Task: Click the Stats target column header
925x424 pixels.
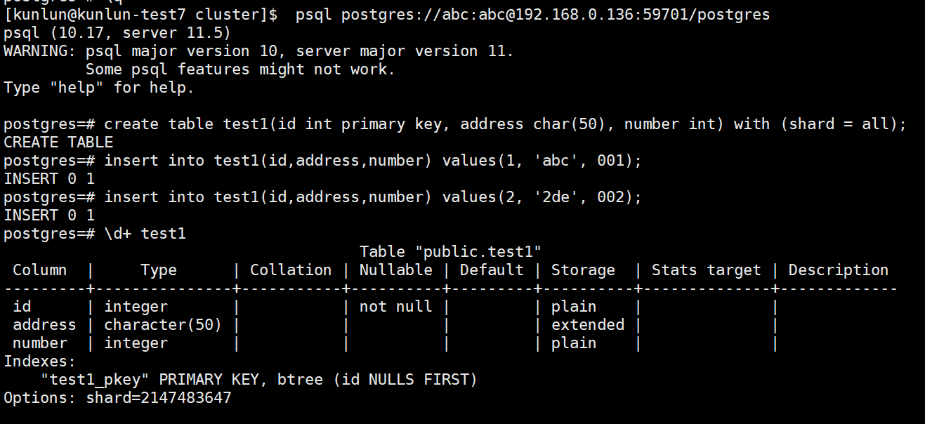Action: point(707,270)
